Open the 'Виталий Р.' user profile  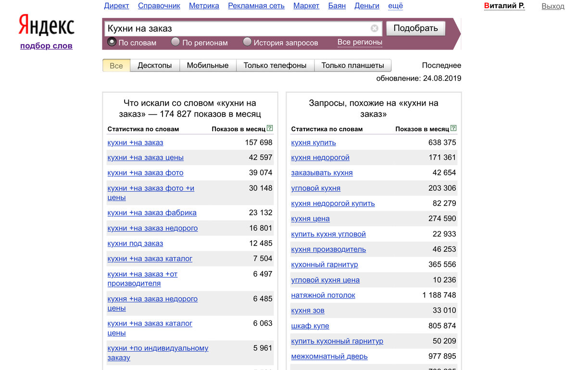pyautogui.click(x=504, y=6)
